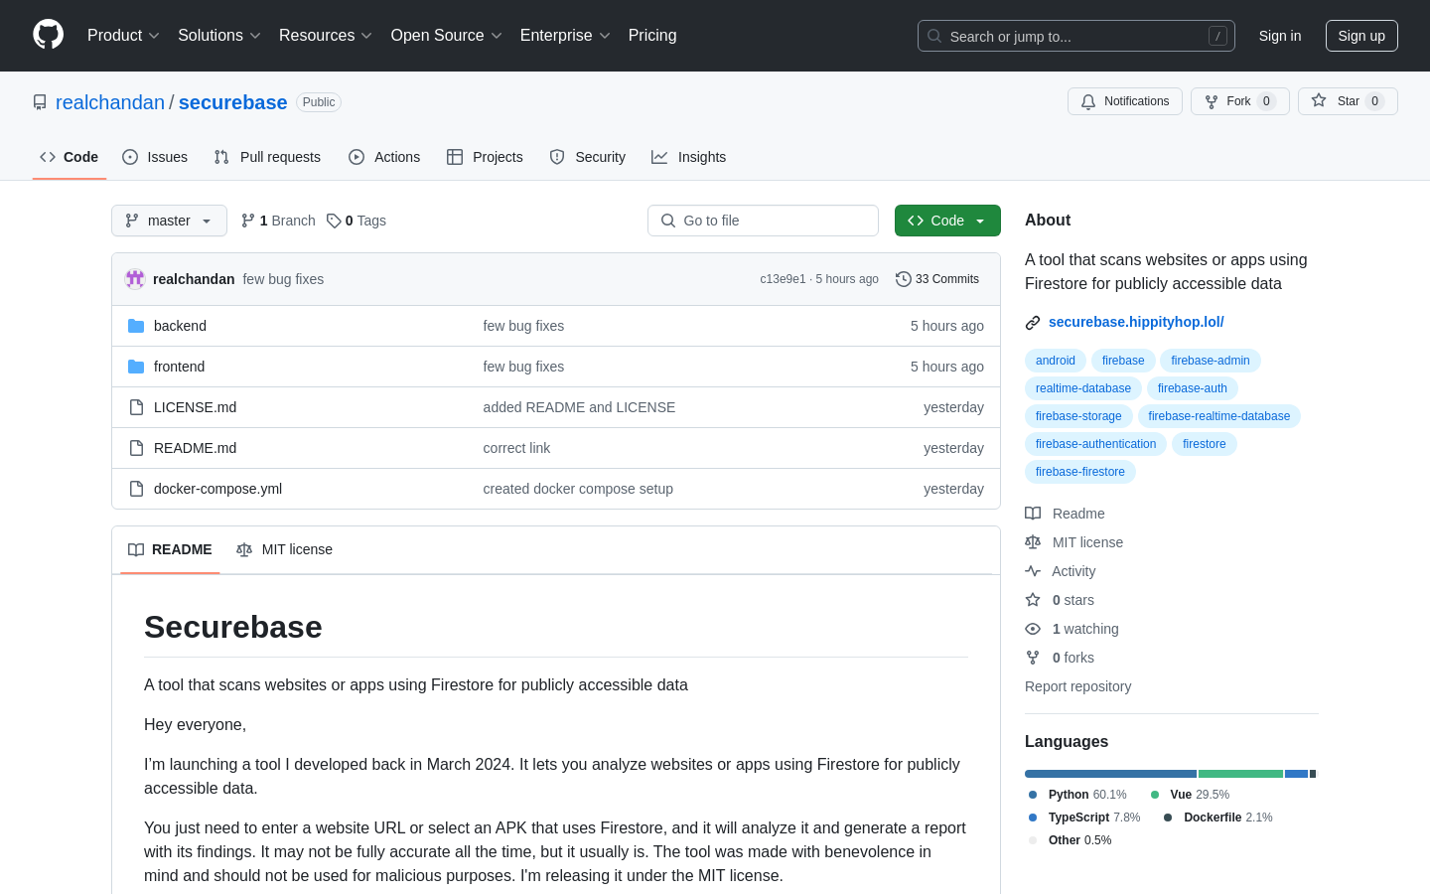The height and width of the screenshot is (894, 1430).
Task: Click the book icon beside Readme in About
Action: 1033,514
